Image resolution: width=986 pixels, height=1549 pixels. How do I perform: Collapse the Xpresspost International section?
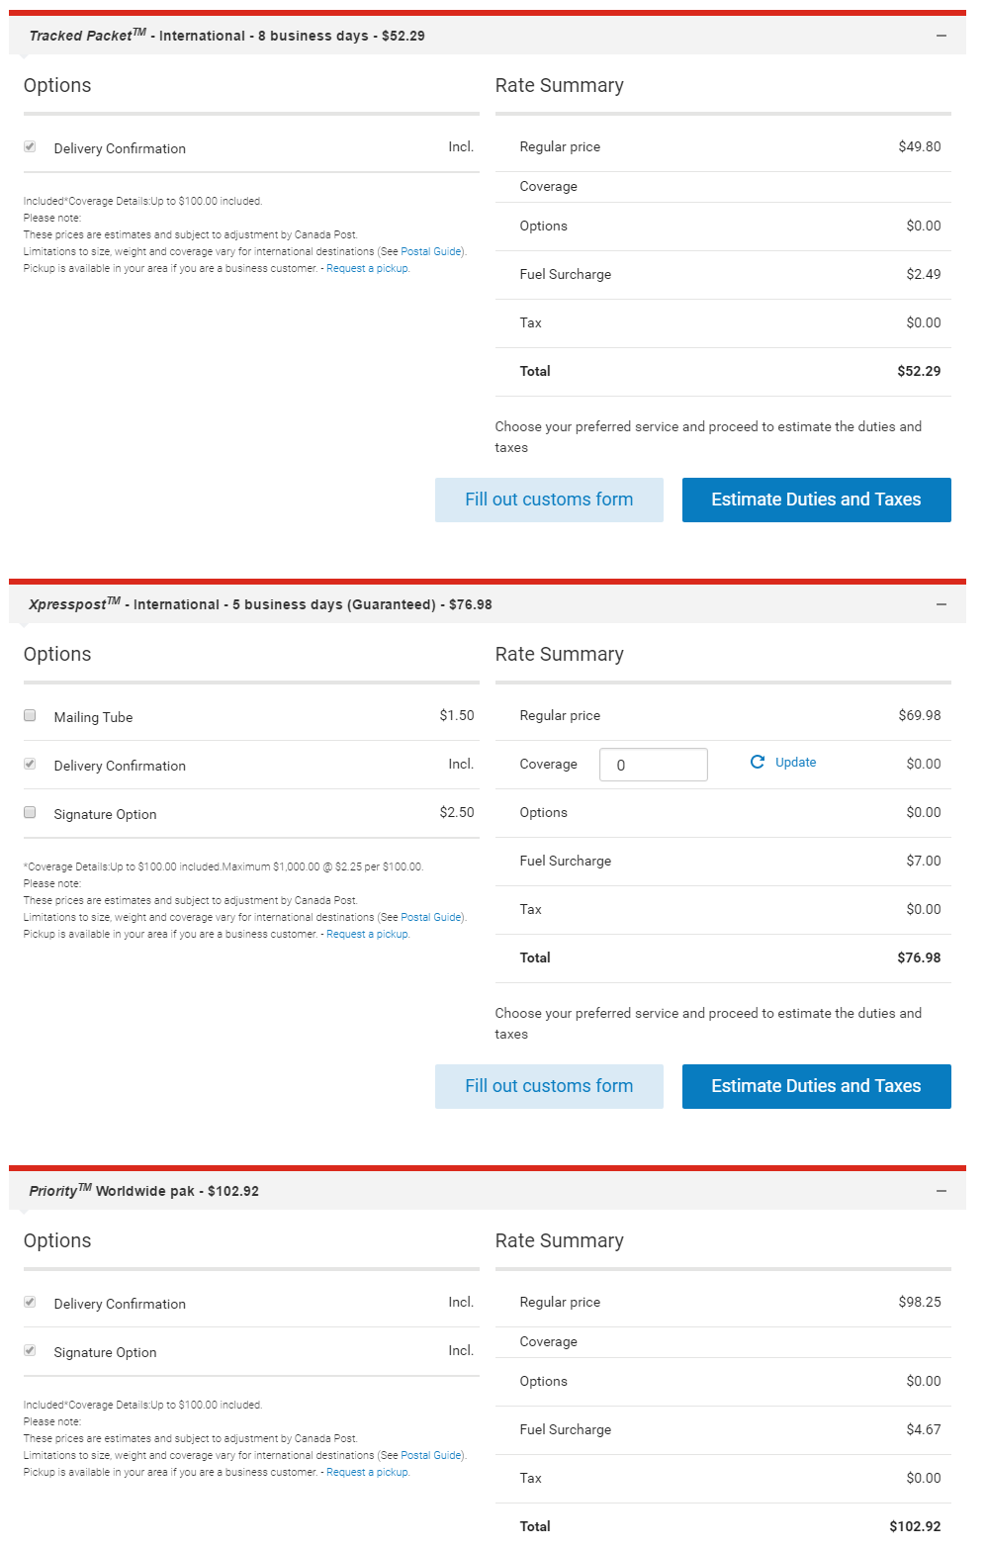click(x=941, y=604)
